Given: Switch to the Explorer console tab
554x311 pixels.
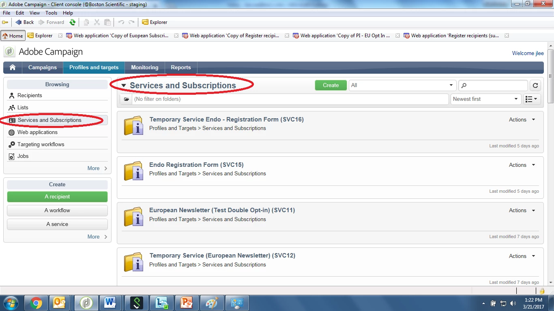Looking at the screenshot, I should coord(40,36).
